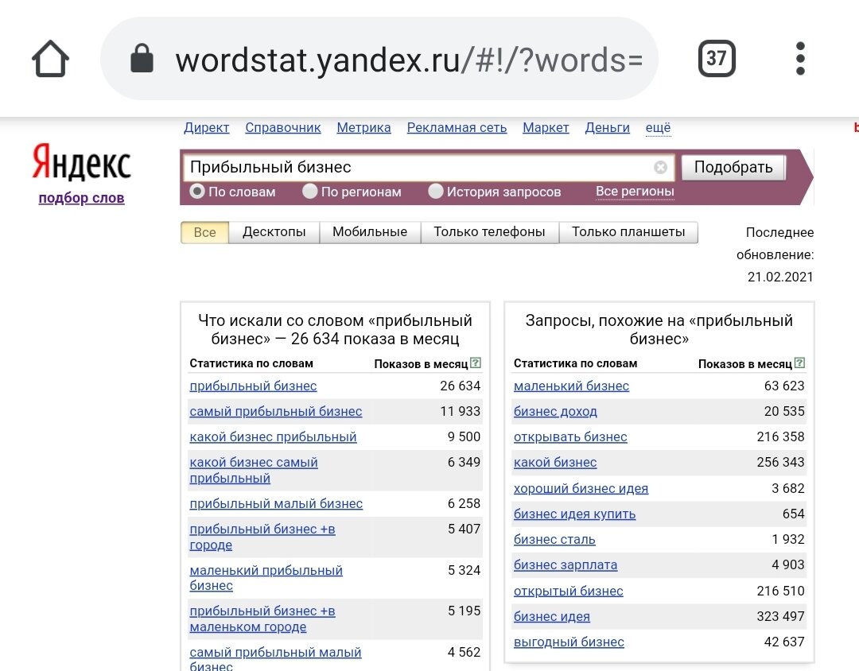Open similar query 'бизнес доход'
Viewport: 859px width, 671px height.
coord(555,411)
